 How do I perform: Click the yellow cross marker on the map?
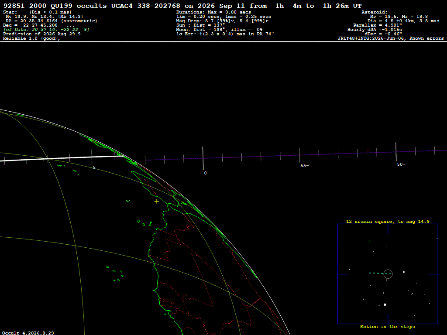pyautogui.click(x=157, y=202)
